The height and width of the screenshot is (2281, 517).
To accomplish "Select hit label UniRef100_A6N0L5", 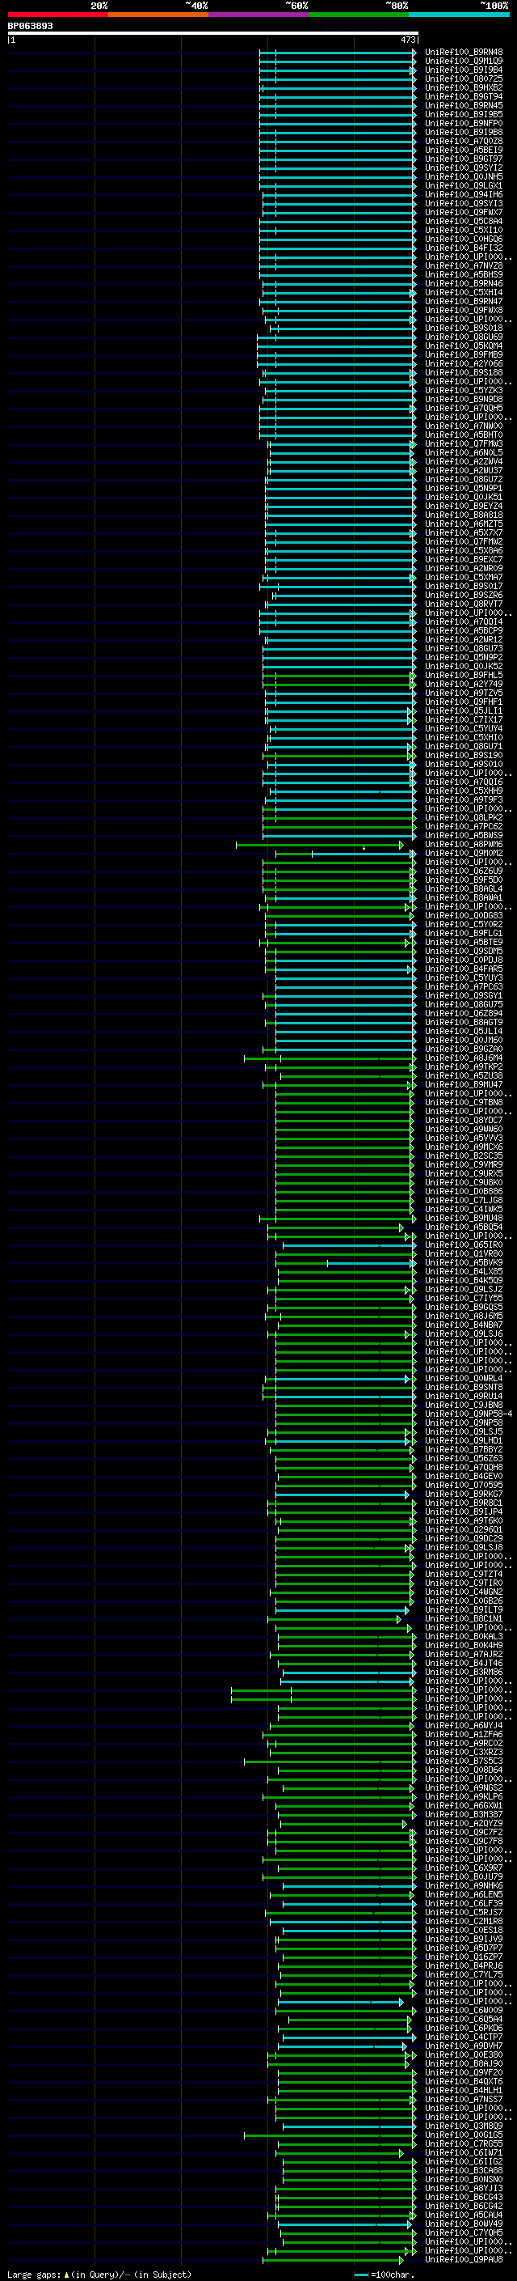I will tap(464, 452).
